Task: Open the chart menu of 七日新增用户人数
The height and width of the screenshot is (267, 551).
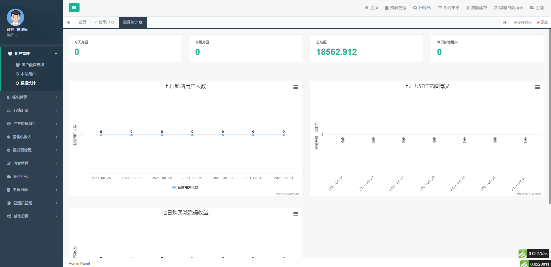Action: pos(295,87)
